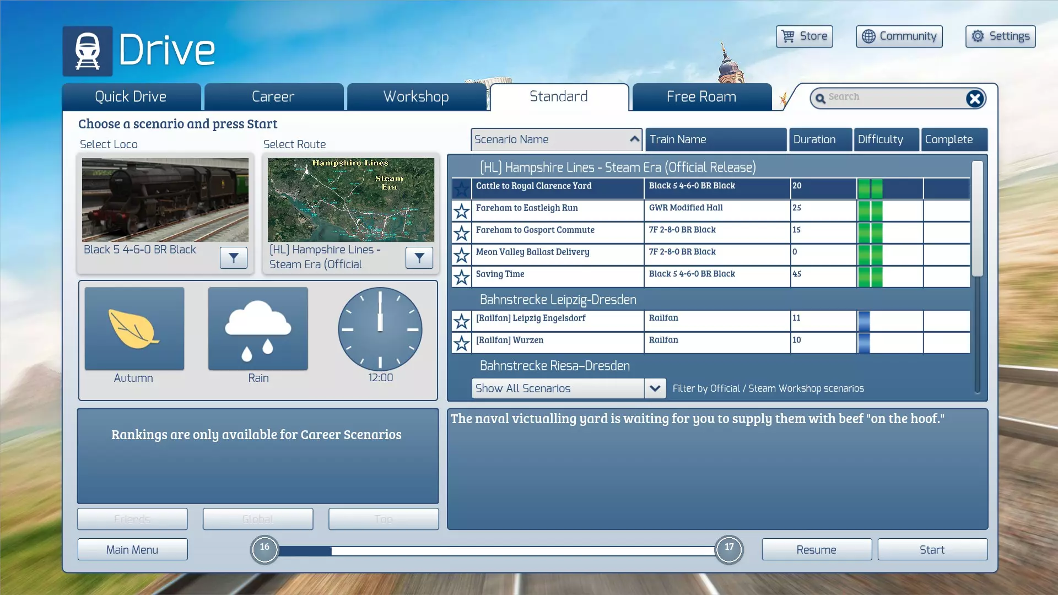Switch to the Free Roam tab
This screenshot has width=1058, height=595.
(701, 97)
